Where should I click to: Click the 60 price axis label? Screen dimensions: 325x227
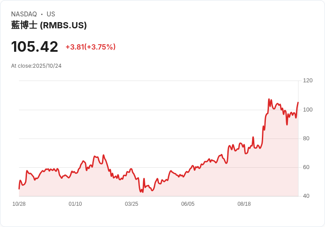click(x=306, y=167)
